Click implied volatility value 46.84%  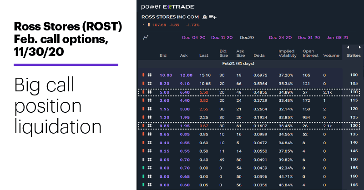pyautogui.click(x=286, y=185)
